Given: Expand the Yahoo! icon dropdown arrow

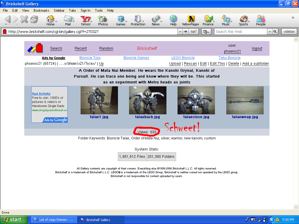Looking at the screenshot, I should point(91,21).
